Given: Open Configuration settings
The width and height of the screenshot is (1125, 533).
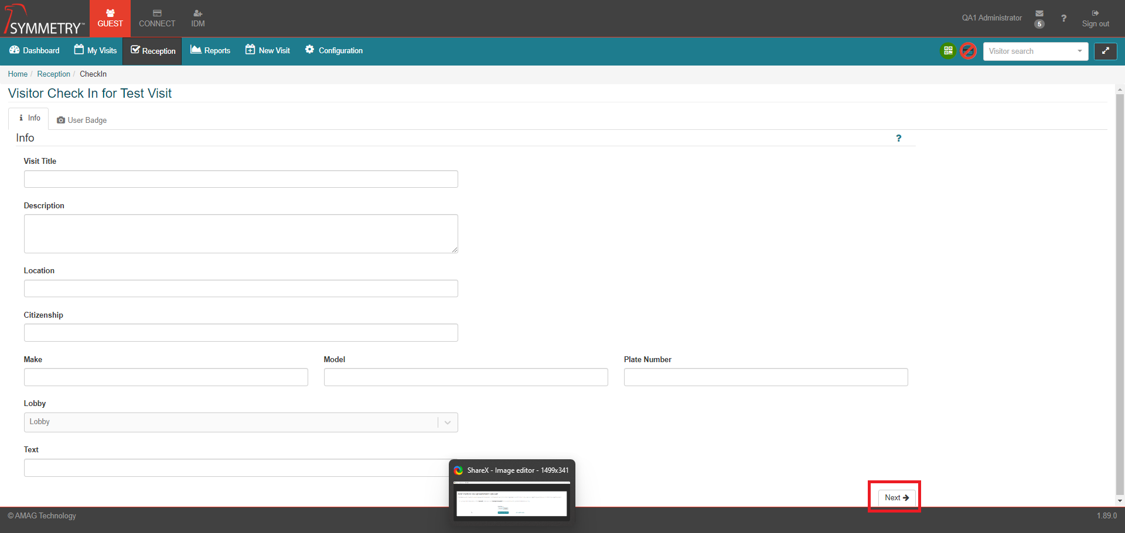Looking at the screenshot, I should (x=334, y=51).
